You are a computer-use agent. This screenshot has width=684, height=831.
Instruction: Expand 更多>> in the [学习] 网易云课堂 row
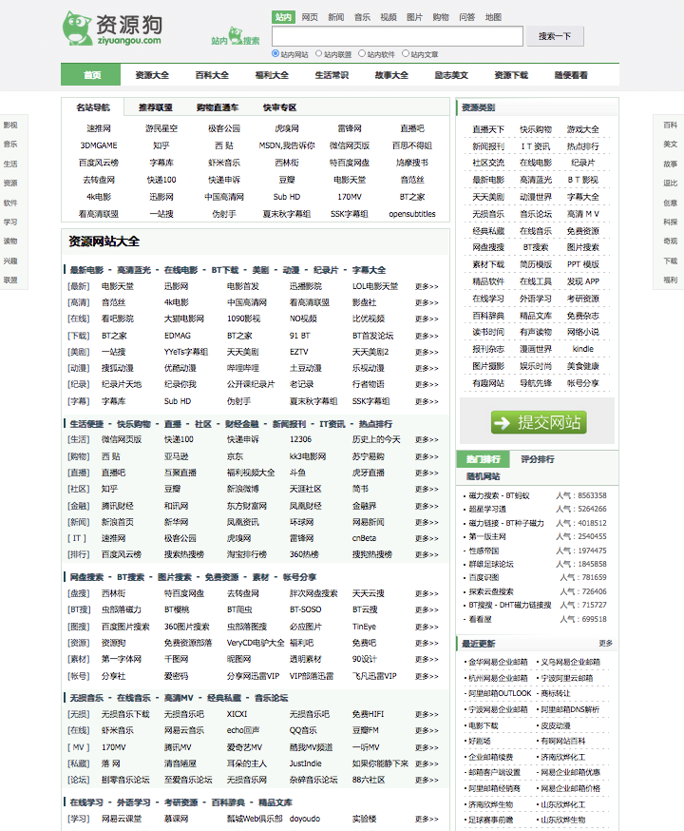427,819
